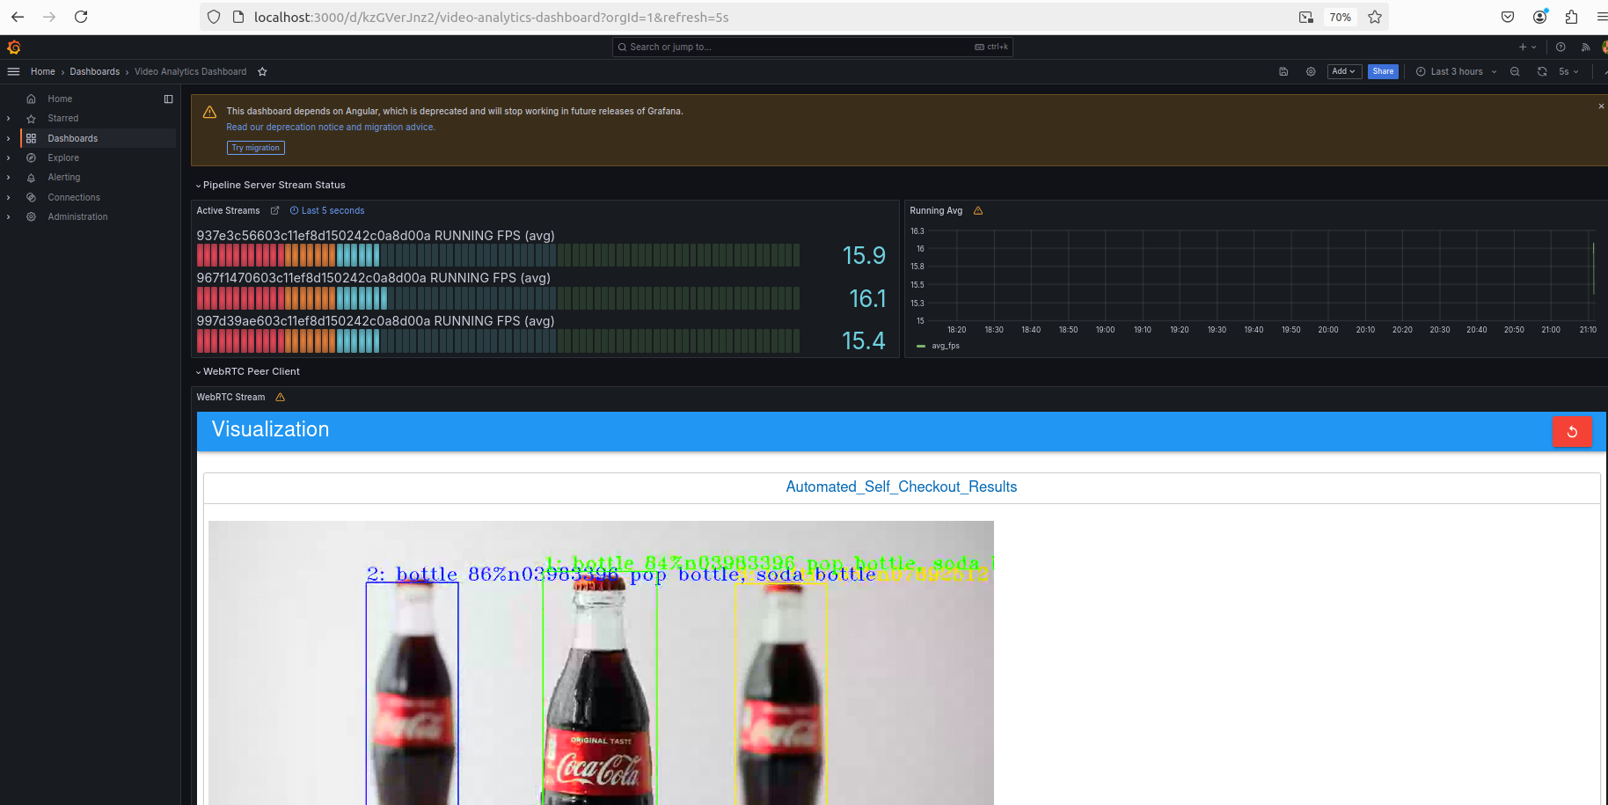This screenshot has width=1608, height=805.
Task: Click the 15.4 FPS value
Action: click(x=864, y=340)
